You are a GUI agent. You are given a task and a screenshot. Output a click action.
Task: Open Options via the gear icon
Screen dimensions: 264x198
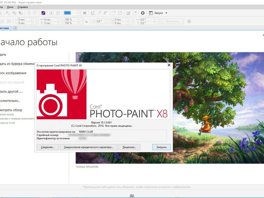point(143,13)
